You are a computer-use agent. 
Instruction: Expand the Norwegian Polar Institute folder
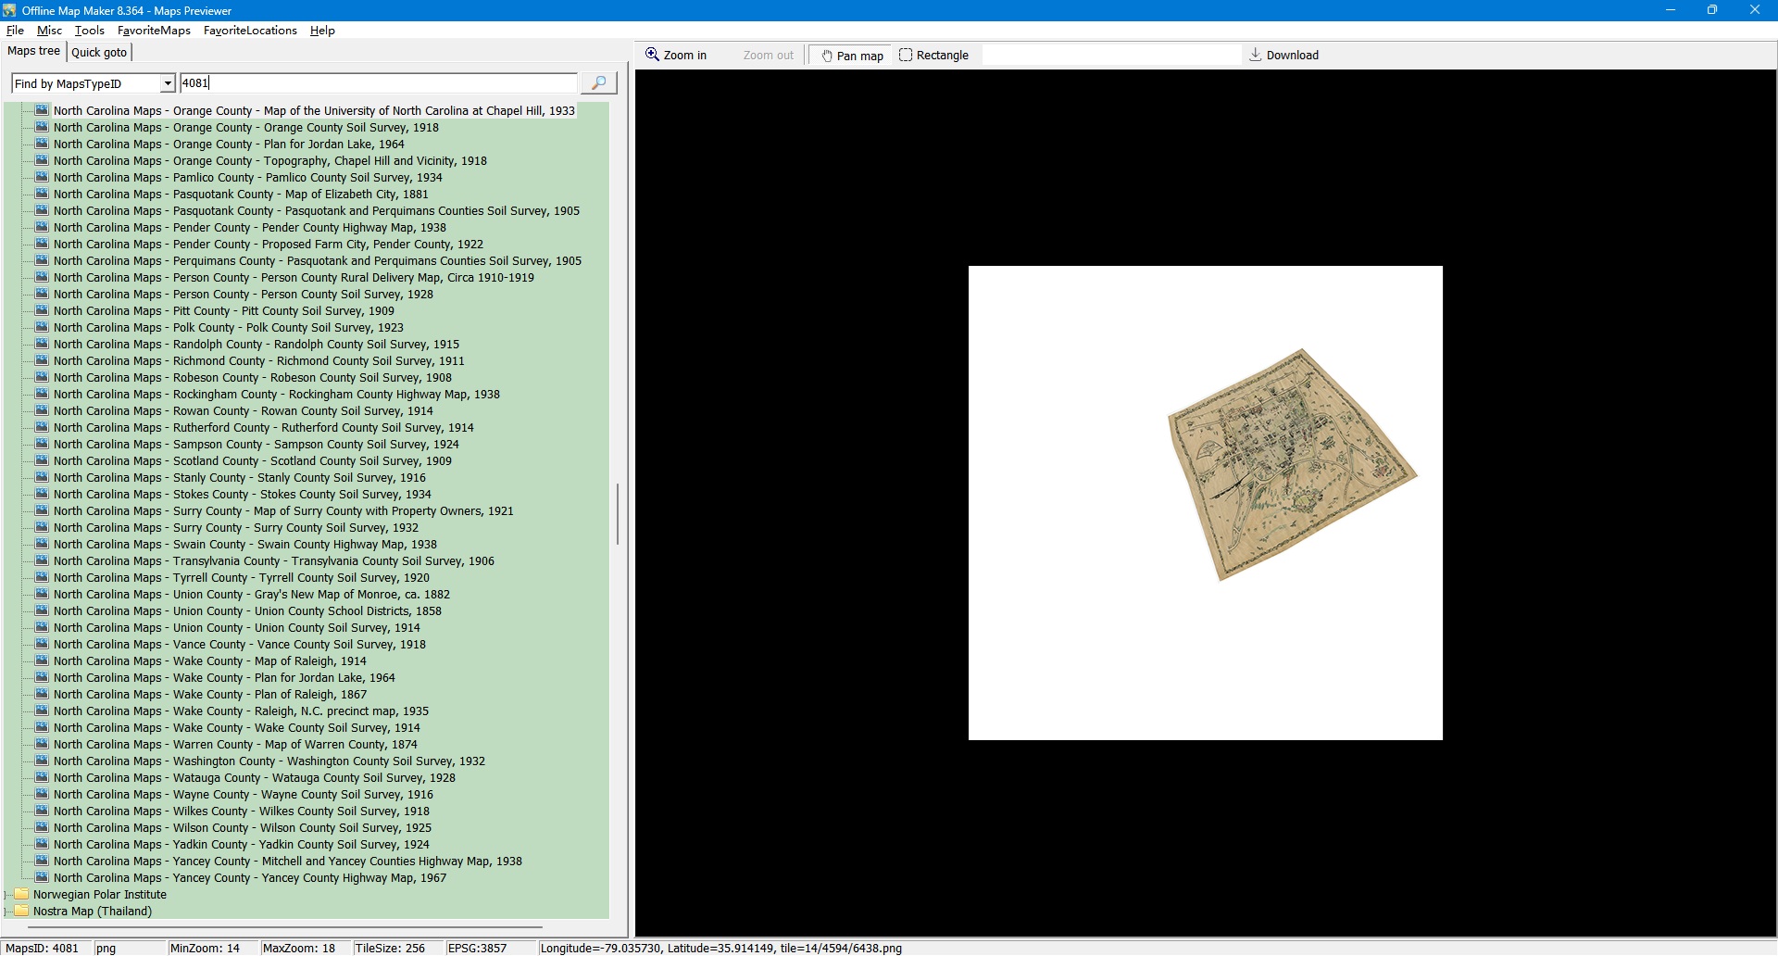8,895
